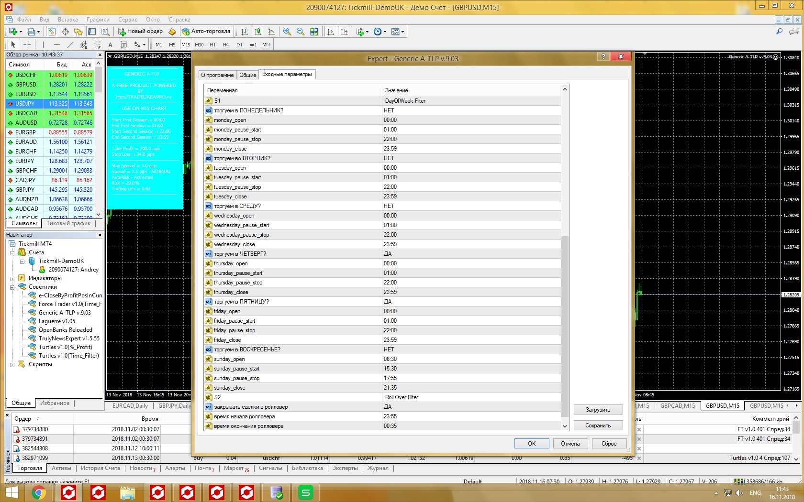Select the trendline drawing tool

click(x=70, y=44)
